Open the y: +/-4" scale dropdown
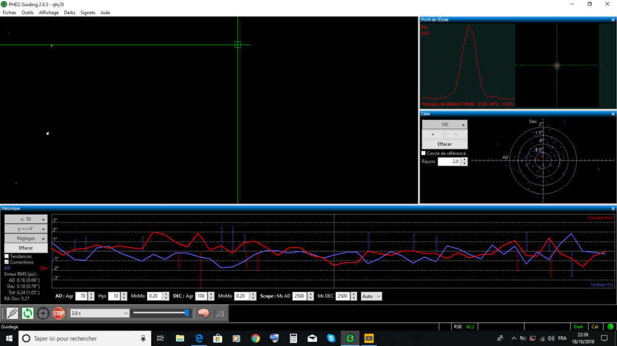The image size is (617, 346). [x=26, y=228]
